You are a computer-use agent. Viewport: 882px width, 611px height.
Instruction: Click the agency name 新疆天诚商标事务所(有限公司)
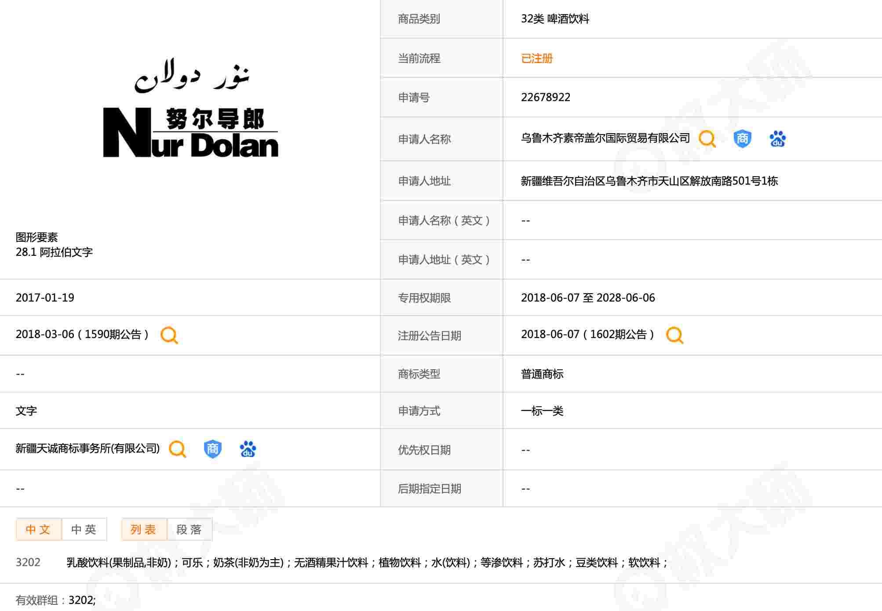click(x=87, y=448)
